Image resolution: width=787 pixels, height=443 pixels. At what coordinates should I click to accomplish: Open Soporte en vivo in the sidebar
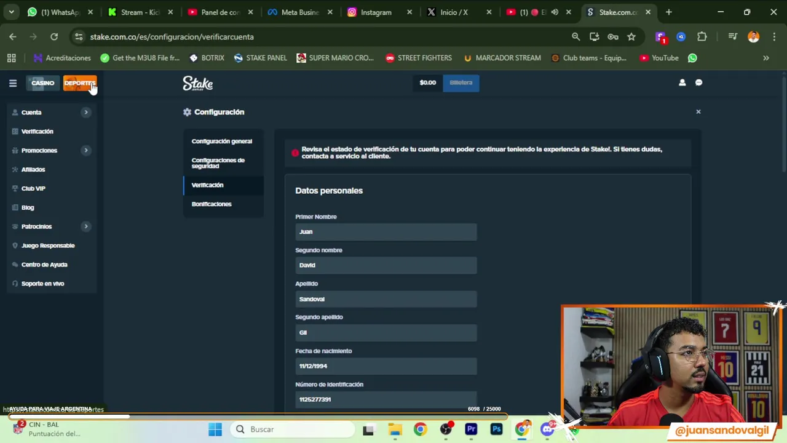click(x=42, y=284)
